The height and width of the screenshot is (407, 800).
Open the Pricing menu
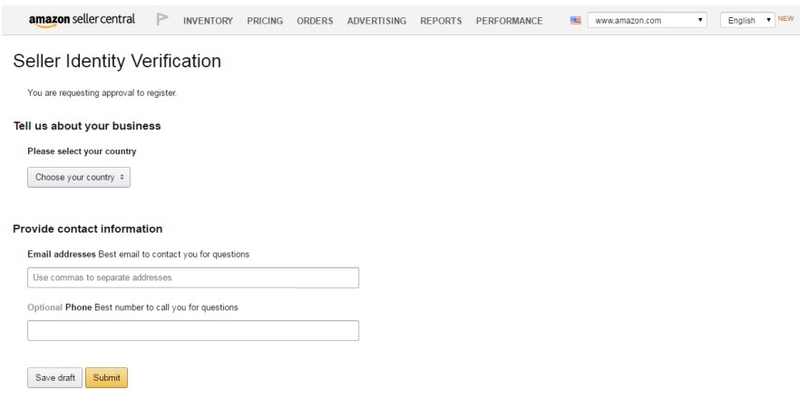[265, 21]
